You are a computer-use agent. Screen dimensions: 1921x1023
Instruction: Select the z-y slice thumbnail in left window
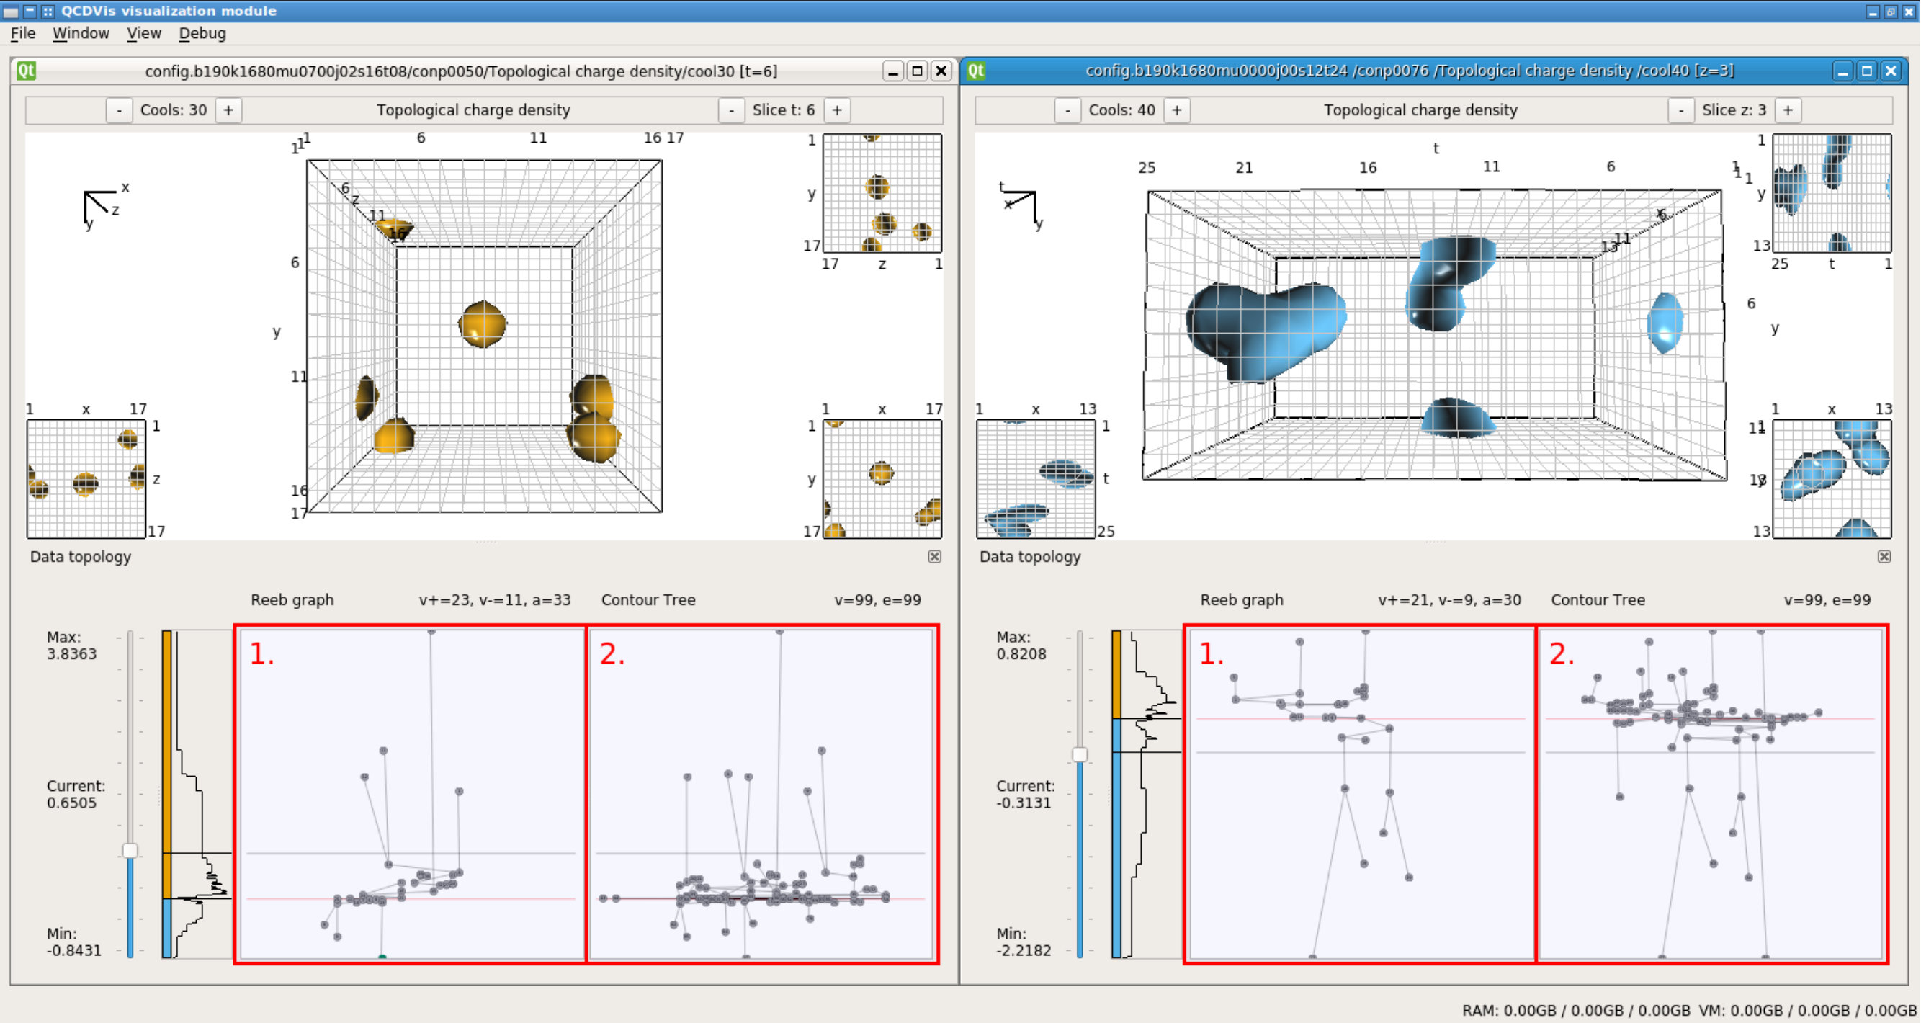point(882,193)
